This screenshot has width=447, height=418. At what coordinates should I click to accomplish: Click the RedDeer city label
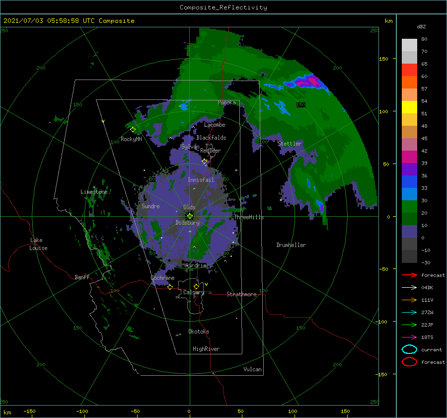(211, 151)
